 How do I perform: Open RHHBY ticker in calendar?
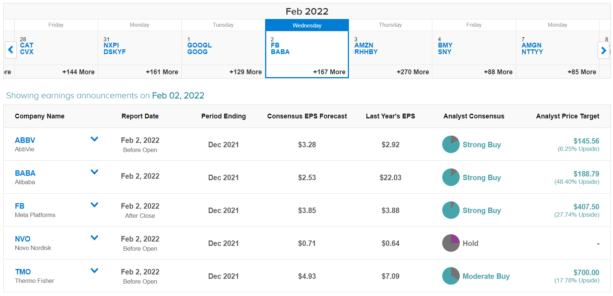pyautogui.click(x=366, y=52)
